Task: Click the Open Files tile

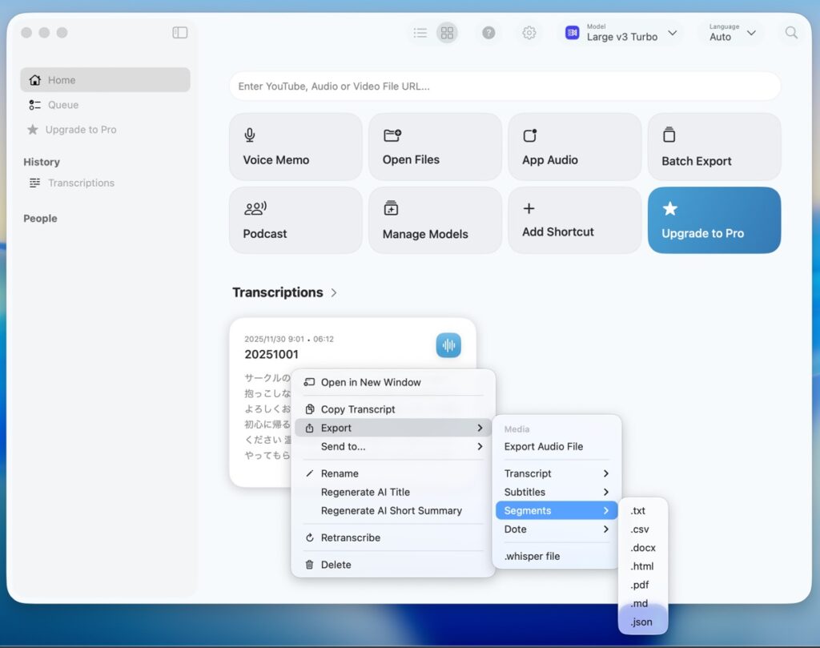Action: [x=435, y=147]
